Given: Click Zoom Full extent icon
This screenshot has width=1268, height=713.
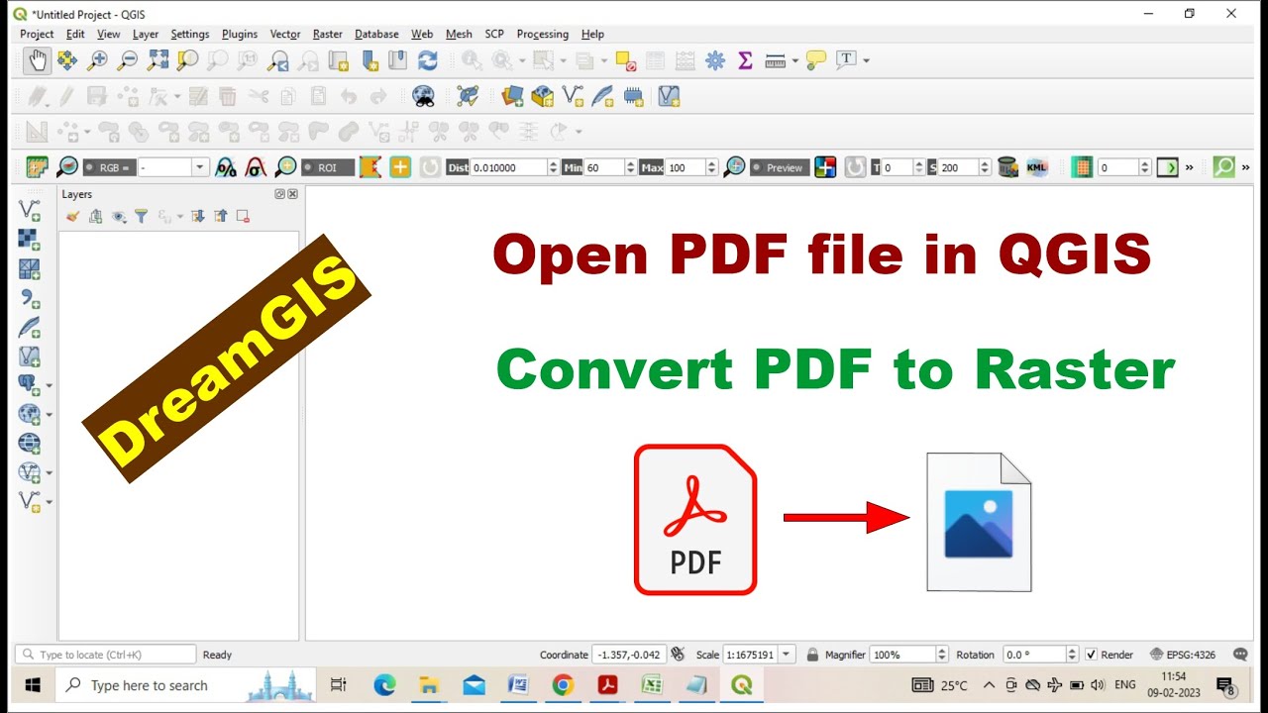Looking at the screenshot, I should [x=158, y=60].
